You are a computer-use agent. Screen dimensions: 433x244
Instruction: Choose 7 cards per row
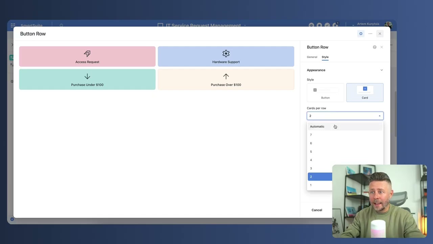pyautogui.click(x=345, y=135)
